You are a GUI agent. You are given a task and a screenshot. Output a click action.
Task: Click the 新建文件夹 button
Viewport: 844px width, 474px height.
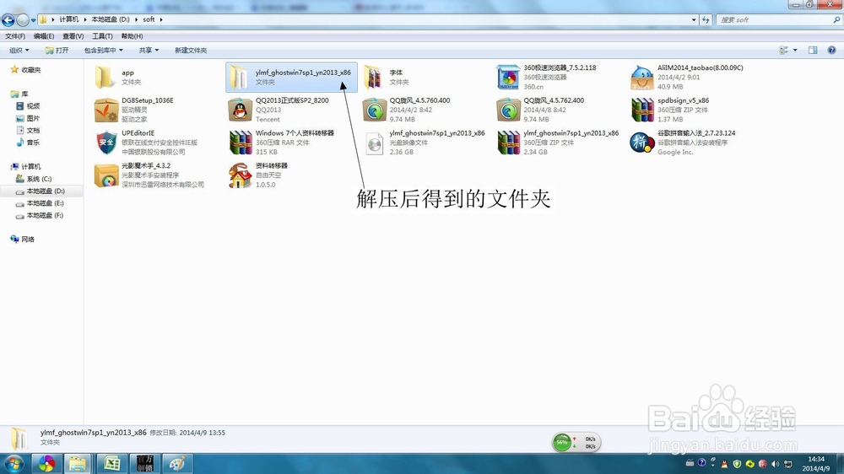click(191, 50)
